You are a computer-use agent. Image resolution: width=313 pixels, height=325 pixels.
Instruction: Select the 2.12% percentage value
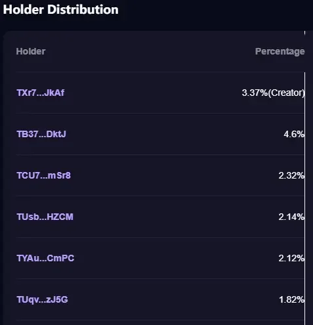pos(291,258)
